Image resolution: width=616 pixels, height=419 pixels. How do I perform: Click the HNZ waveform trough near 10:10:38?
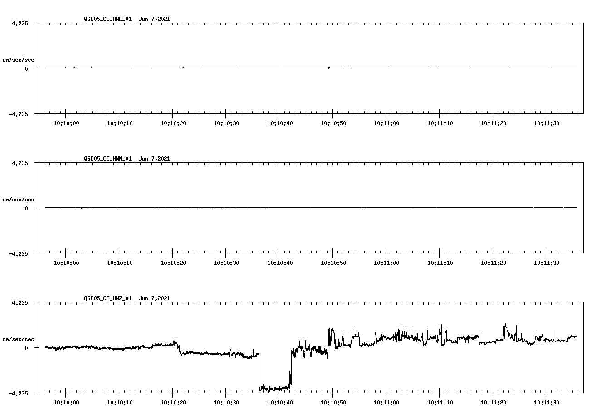click(x=275, y=388)
